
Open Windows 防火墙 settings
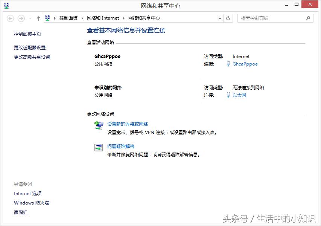(x=31, y=203)
